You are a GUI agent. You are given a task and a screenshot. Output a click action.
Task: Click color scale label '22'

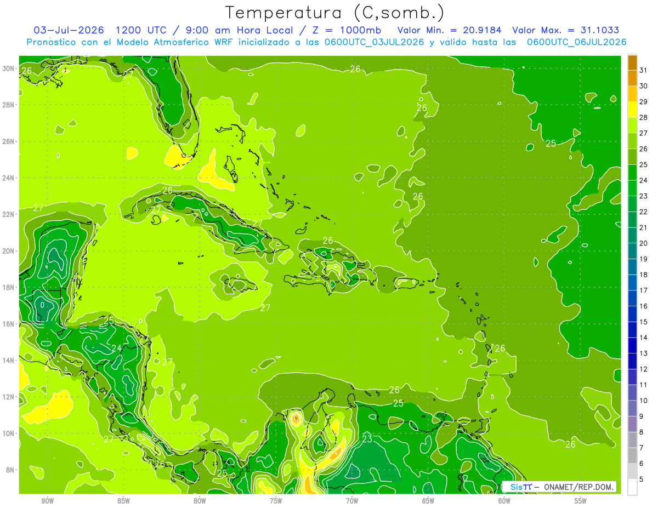[x=643, y=212]
